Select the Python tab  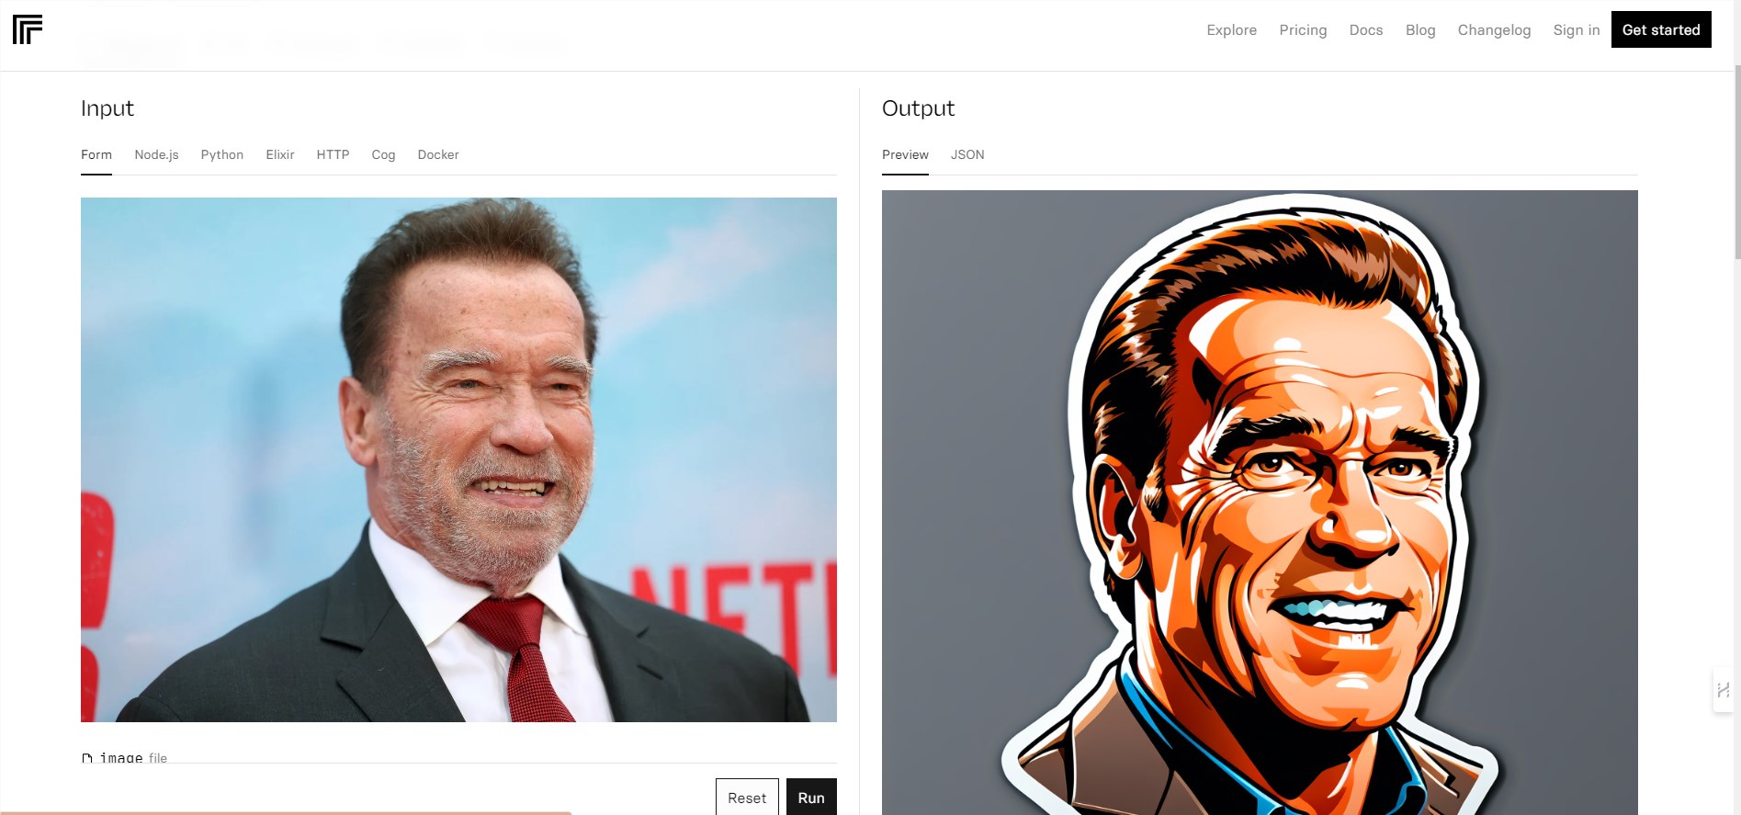pos(222,154)
